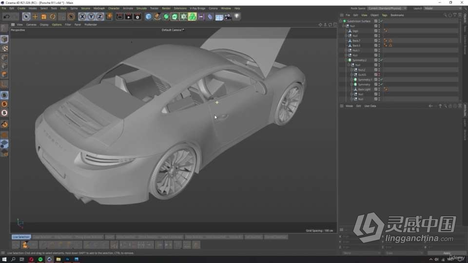The height and width of the screenshot is (263, 468).
Task: Open the viewport Display menu
Action: click(x=44, y=25)
